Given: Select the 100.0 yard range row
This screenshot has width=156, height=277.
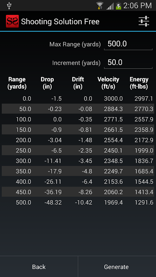Looking at the screenshot, I should 78,119.
